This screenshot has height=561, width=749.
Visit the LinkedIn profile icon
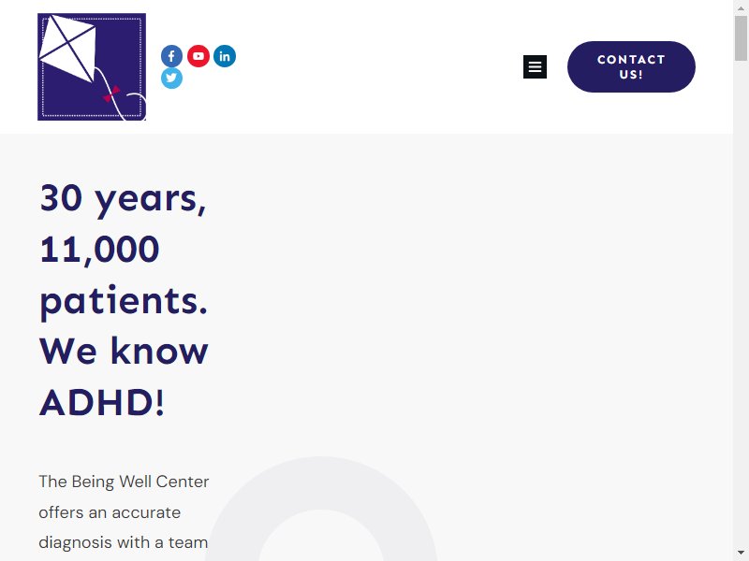click(x=225, y=56)
